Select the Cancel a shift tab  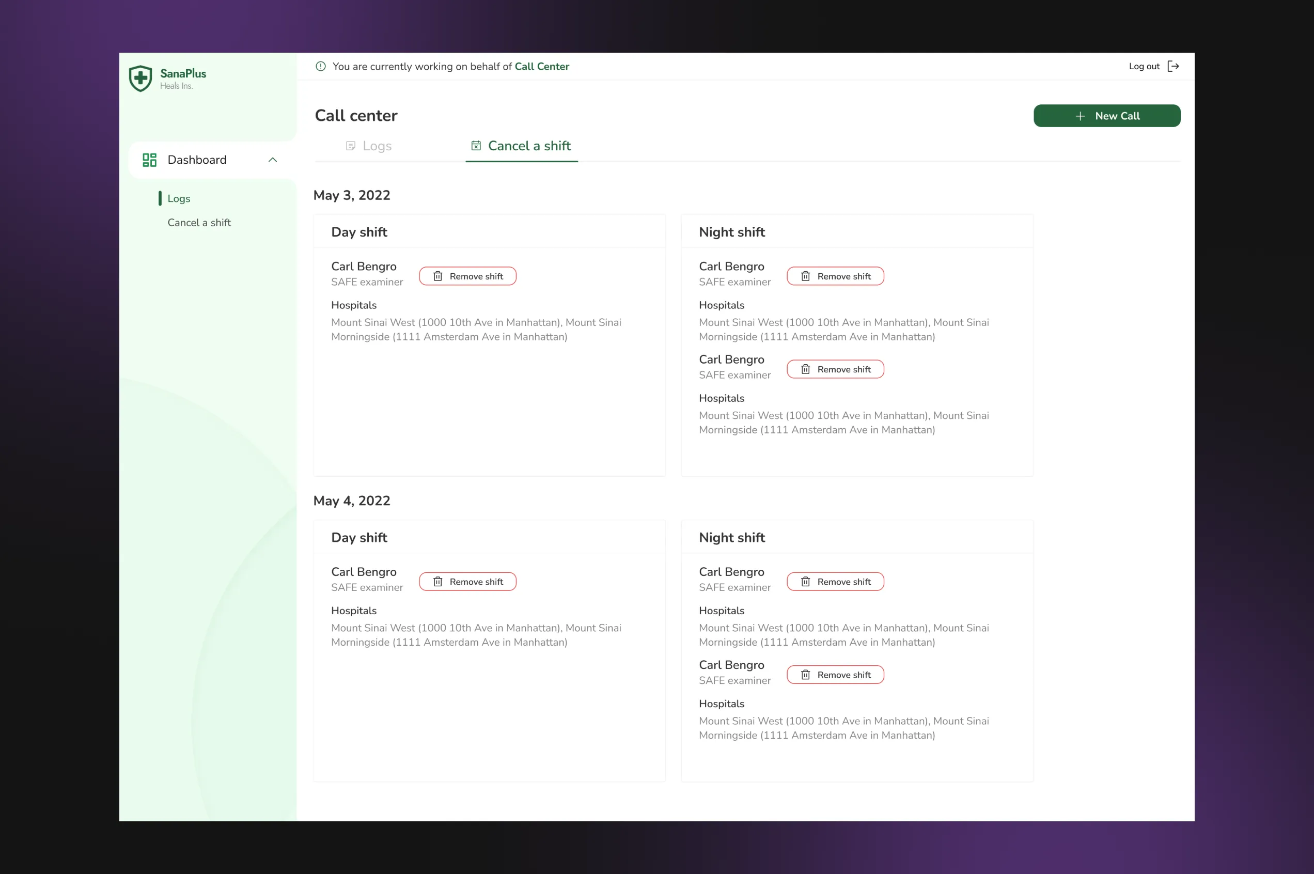(x=529, y=146)
